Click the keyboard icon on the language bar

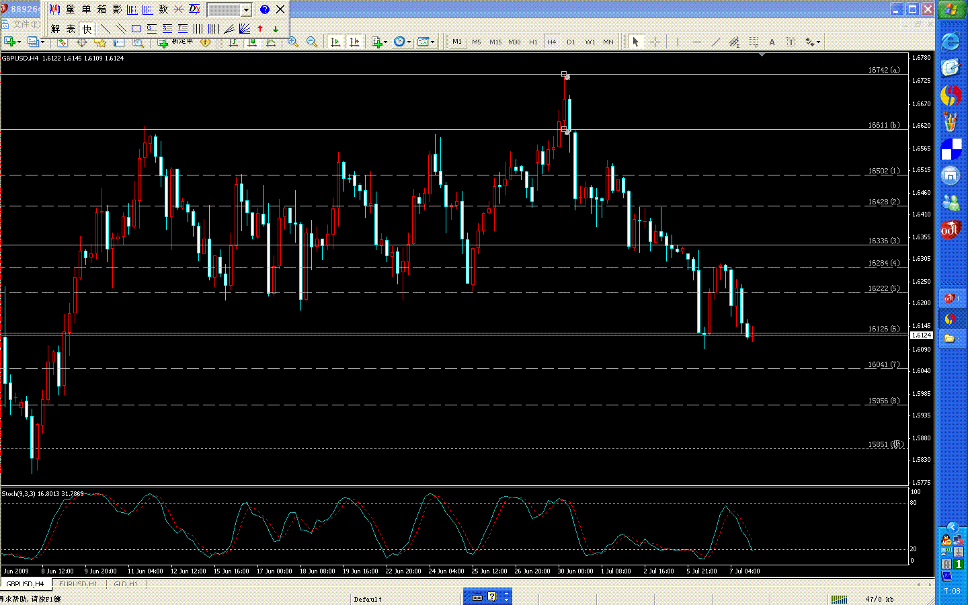[477, 596]
